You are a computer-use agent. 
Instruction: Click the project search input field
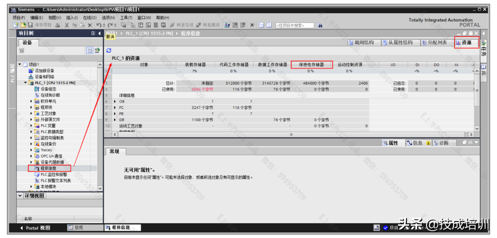click(295, 25)
